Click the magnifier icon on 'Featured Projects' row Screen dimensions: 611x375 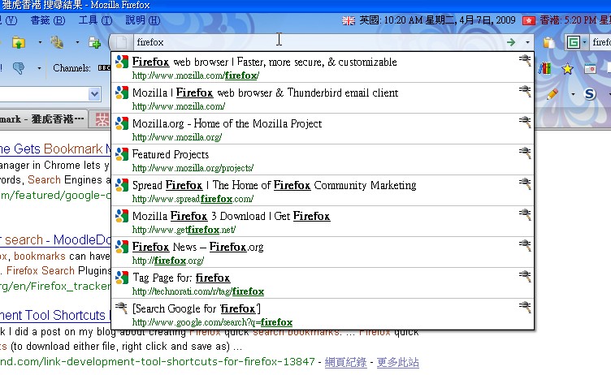(525, 153)
